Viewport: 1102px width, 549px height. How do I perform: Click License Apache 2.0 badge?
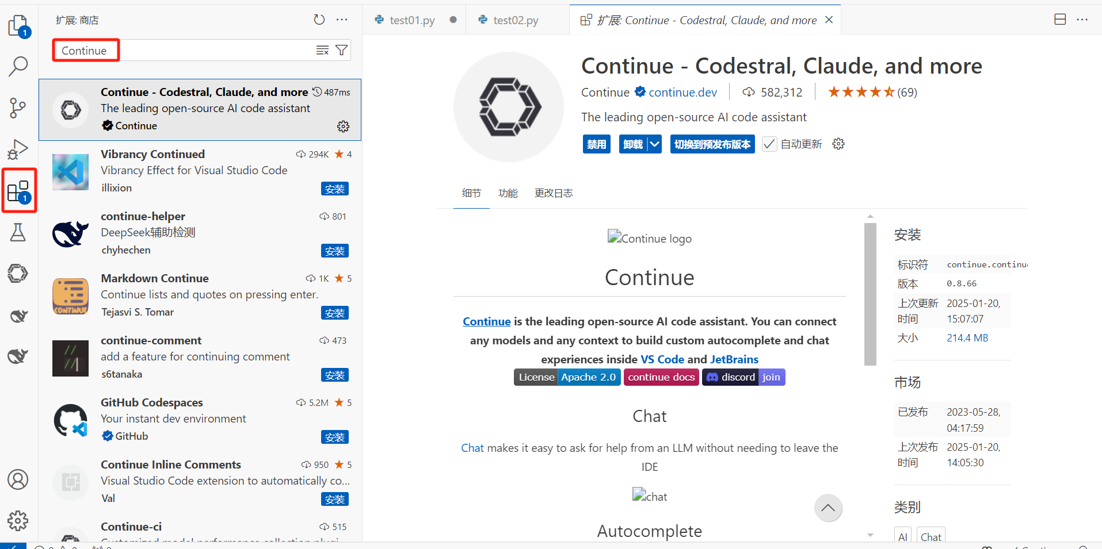[x=567, y=377]
